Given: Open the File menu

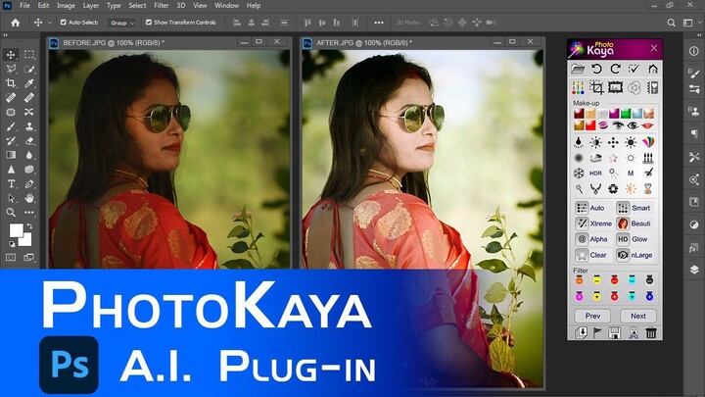Looking at the screenshot, I should pos(24,6).
